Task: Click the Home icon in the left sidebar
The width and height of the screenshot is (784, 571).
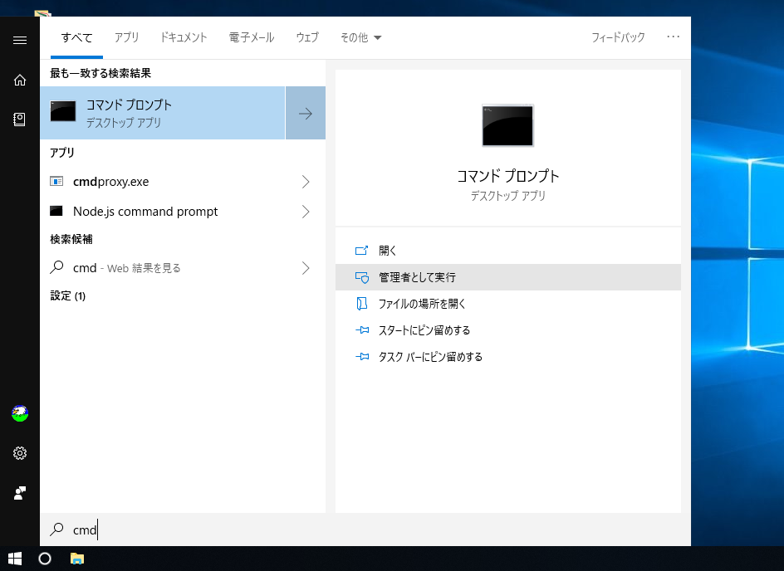Action: [x=19, y=80]
